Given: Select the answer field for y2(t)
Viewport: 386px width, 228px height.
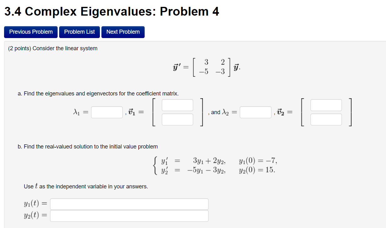Looking at the screenshot, I should click(129, 216).
